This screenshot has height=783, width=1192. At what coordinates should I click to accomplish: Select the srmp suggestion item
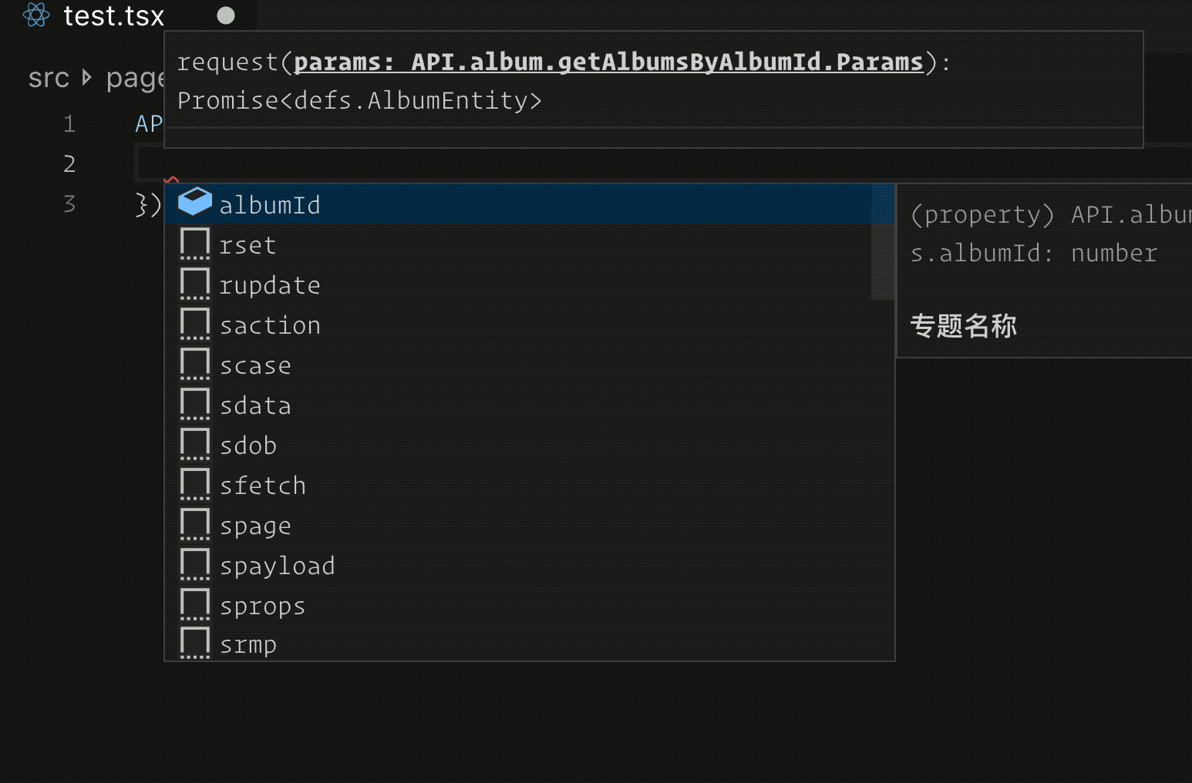(x=529, y=643)
